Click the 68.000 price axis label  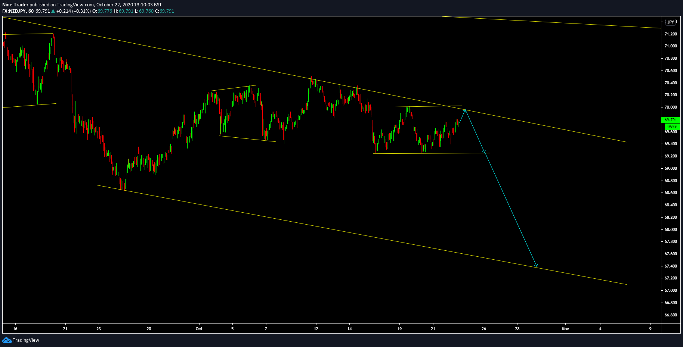[x=671, y=229]
